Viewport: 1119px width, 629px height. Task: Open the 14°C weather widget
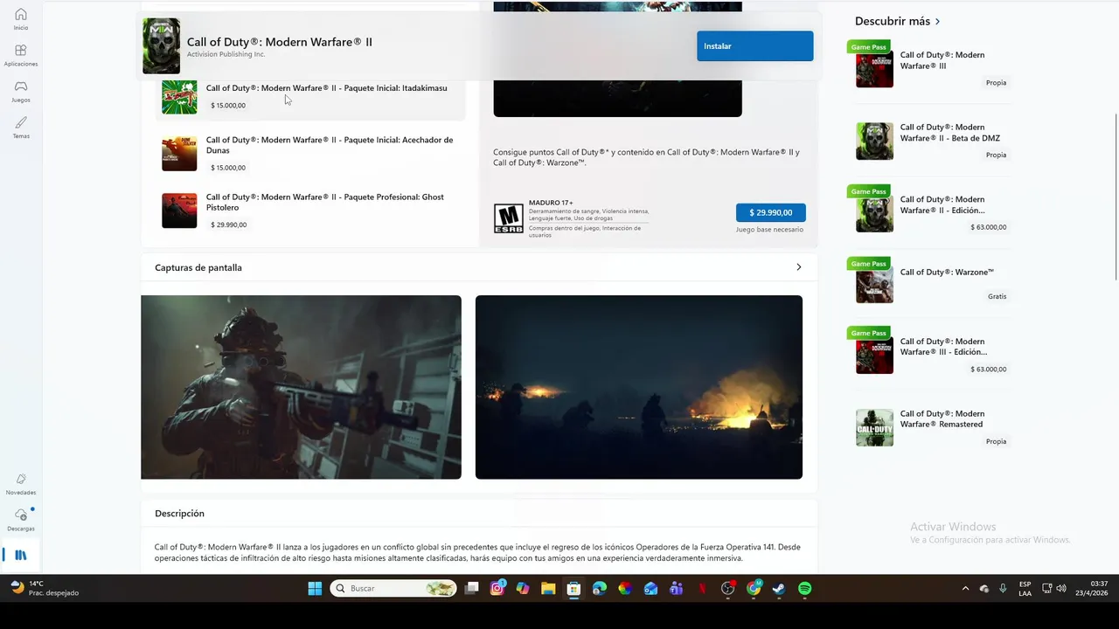(x=44, y=589)
